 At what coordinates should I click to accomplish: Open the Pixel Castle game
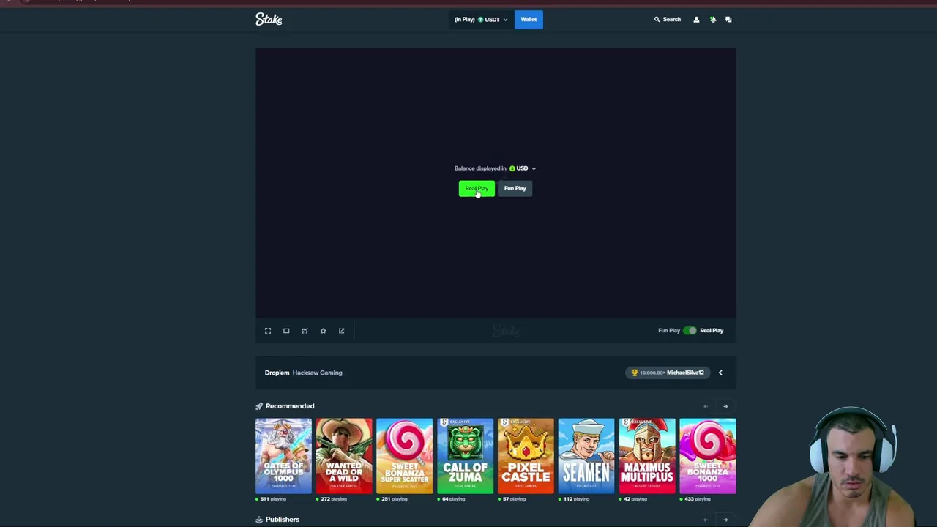point(526,456)
